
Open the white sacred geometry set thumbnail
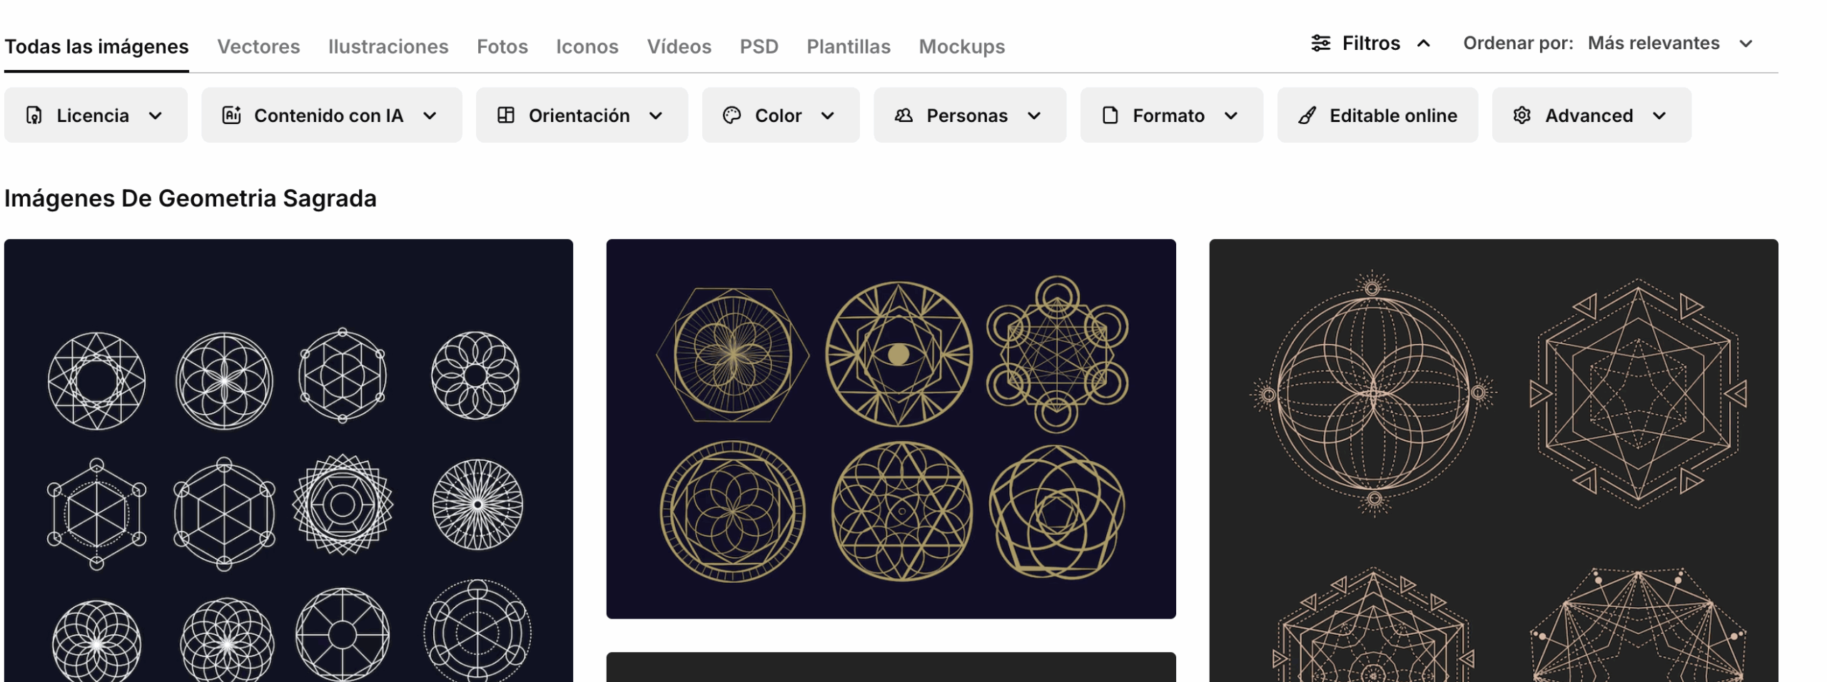[288, 460]
